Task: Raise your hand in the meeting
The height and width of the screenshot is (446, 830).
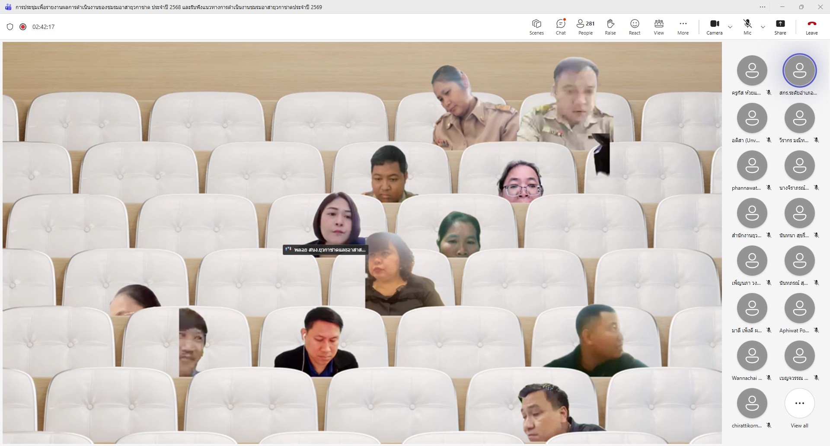Action: tap(610, 27)
